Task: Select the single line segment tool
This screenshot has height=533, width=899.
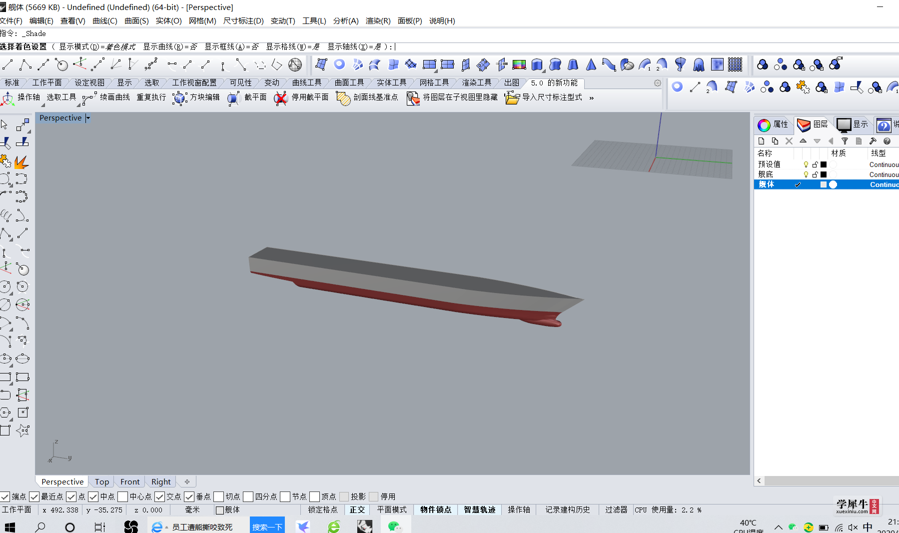Action: coord(7,64)
